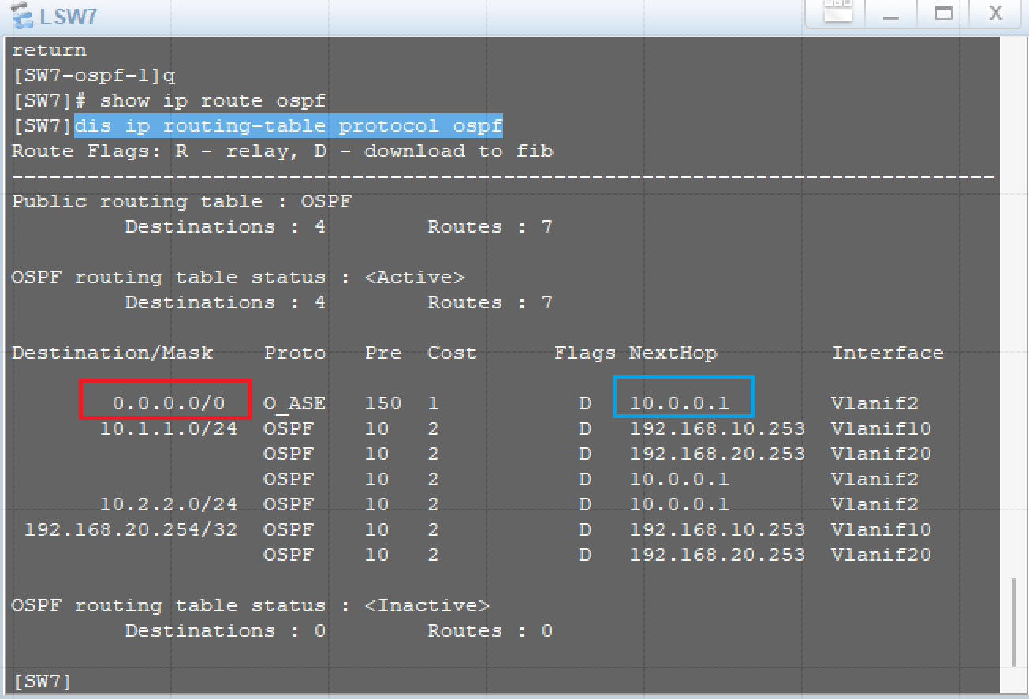The width and height of the screenshot is (1029, 699).
Task: Click the Destination/Mask column header
Action: [x=112, y=353]
